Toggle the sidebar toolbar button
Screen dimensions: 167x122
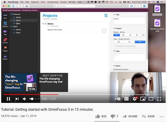pos(14,6)
